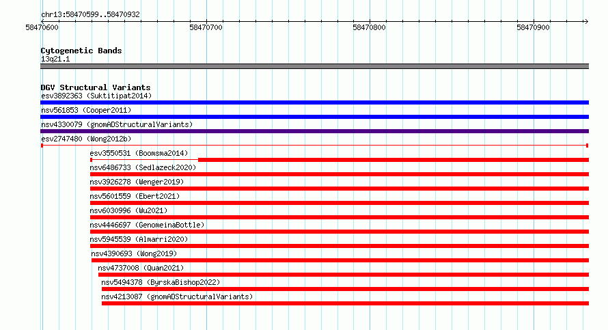Open nsv4213087 (gnomADStructuralVariants) label
This screenshot has width=608, height=330.
click(177, 297)
